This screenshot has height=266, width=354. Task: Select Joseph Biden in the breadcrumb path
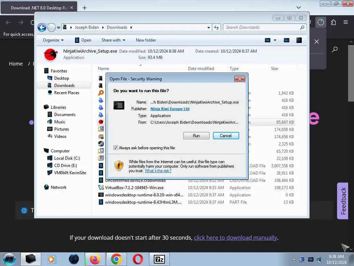click(87, 27)
